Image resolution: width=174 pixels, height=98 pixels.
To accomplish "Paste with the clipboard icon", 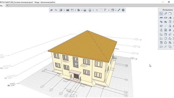I will 105,10.
